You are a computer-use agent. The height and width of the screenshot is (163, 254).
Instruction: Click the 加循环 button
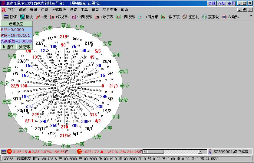pos(8,47)
